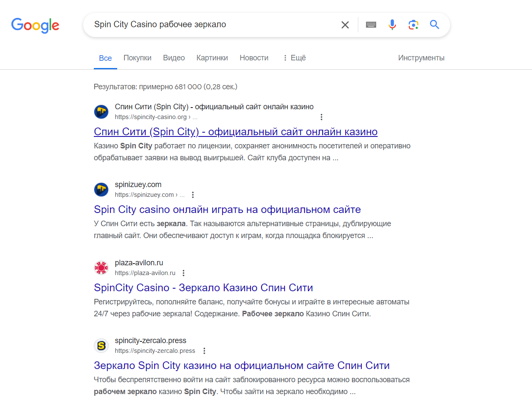Open the 'Спин Сити (Spin City) - официальный сайт' headline link
The width and height of the screenshot is (532, 406).
236,132
